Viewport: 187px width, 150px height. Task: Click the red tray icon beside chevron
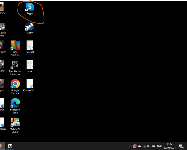[135, 146]
